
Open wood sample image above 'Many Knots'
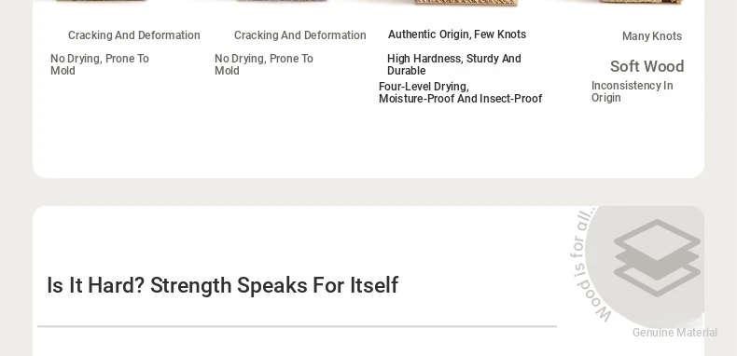[x=642, y=2]
